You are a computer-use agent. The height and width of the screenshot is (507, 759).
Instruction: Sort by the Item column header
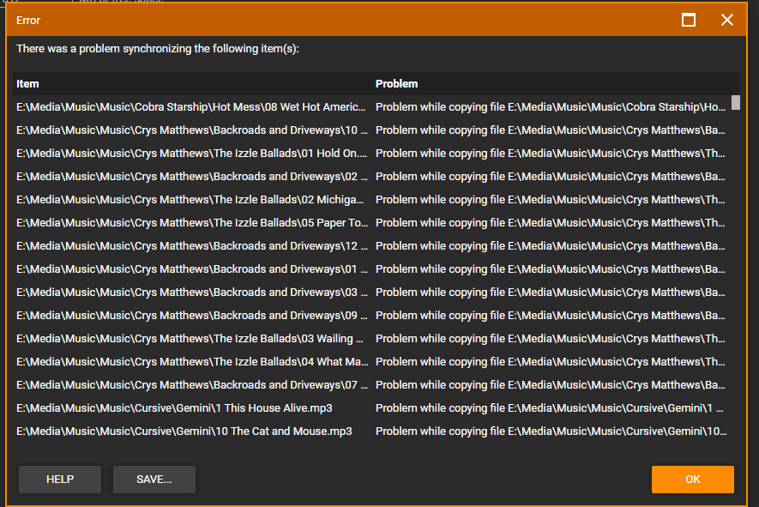[x=27, y=84]
